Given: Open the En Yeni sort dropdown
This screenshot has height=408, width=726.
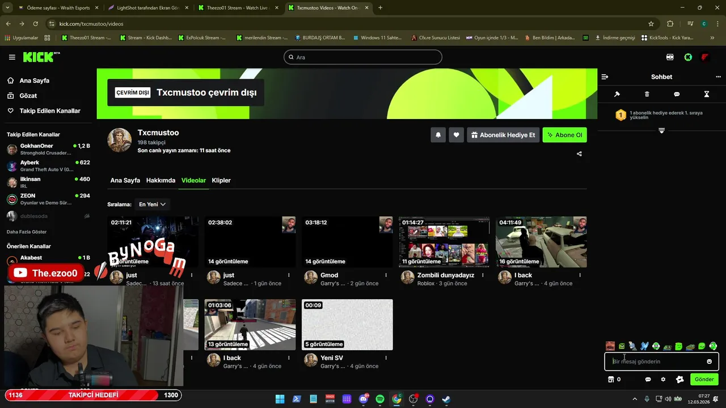Looking at the screenshot, I should (x=153, y=204).
